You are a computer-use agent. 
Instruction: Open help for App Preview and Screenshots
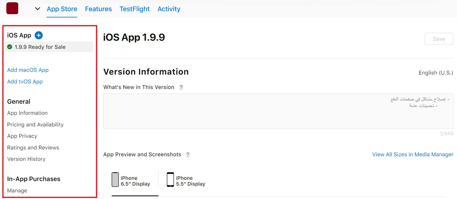coord(188,154)
